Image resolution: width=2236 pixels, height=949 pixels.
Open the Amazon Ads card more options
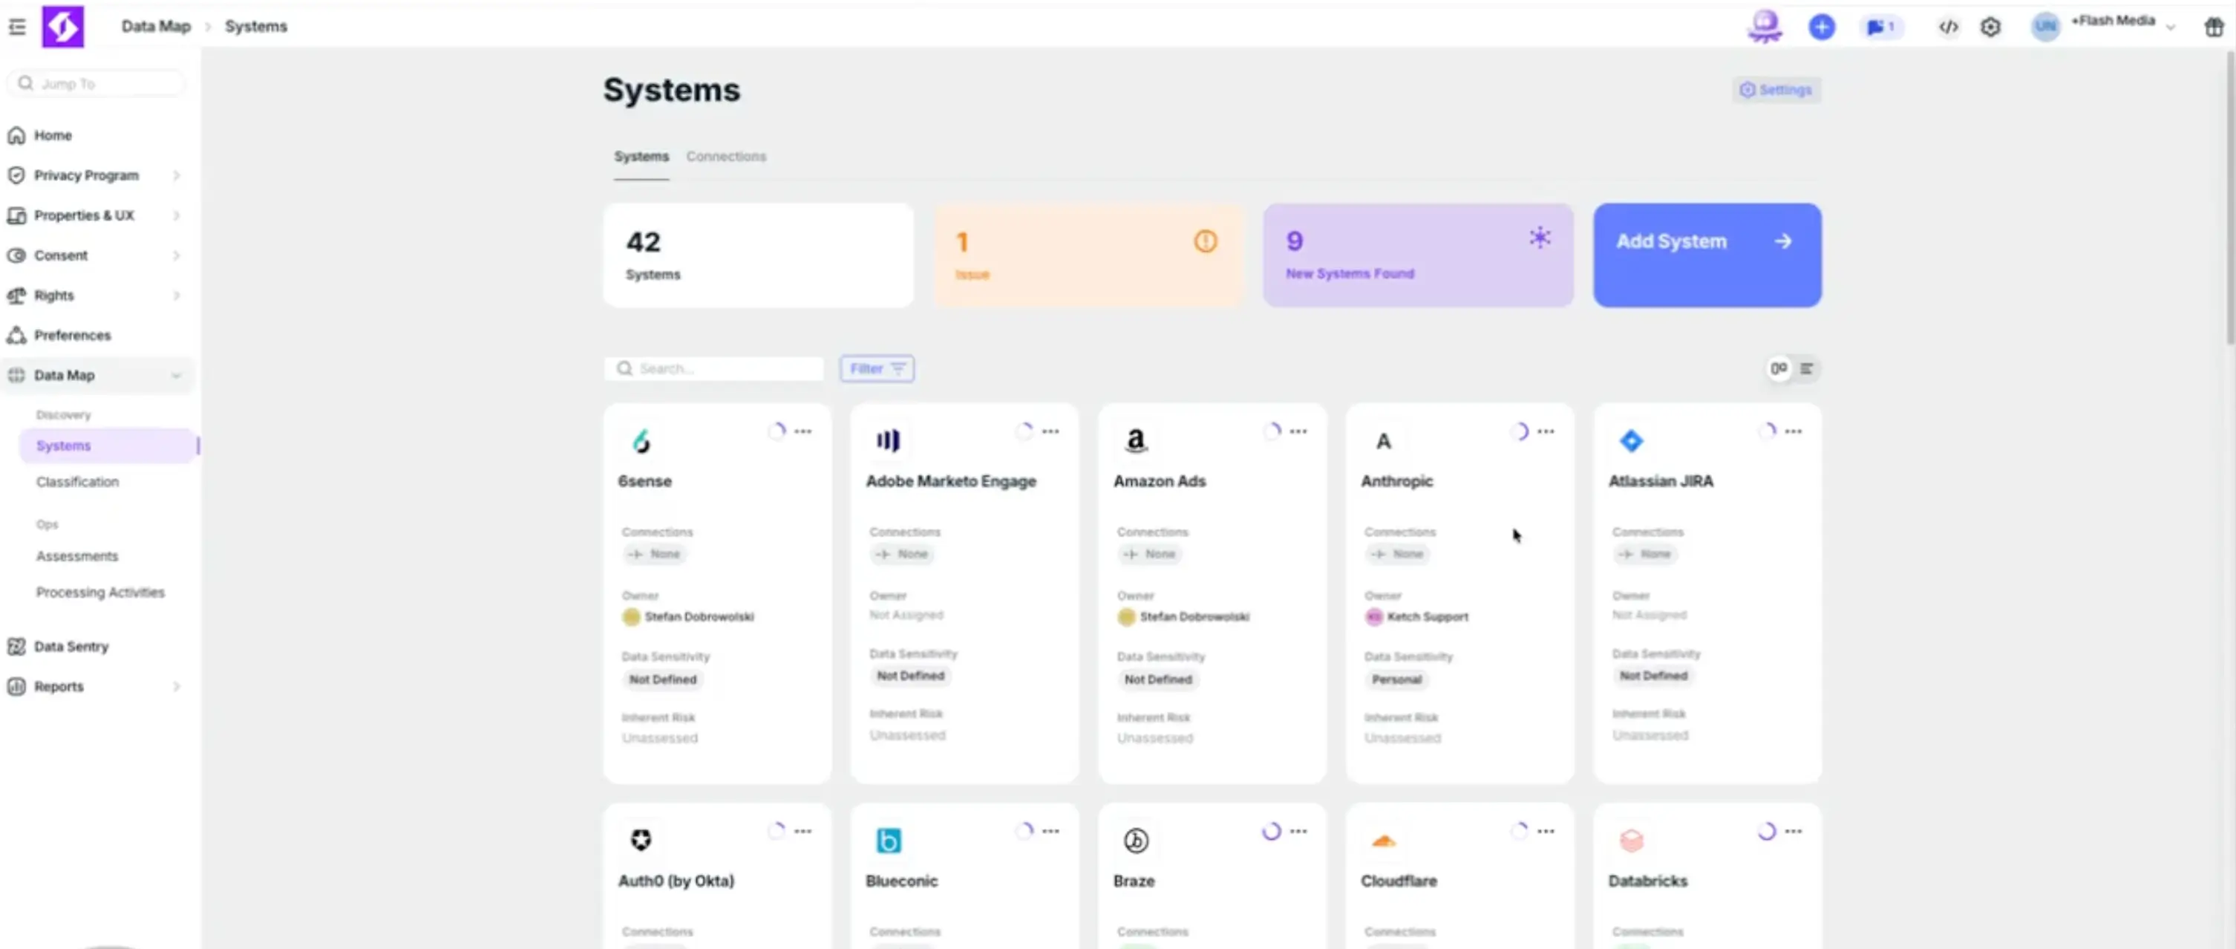point(1298,431)
